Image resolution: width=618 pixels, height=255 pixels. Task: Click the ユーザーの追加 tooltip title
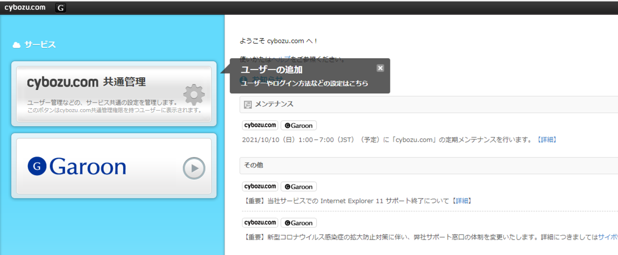pyautogui.click(x=272, y=70)
